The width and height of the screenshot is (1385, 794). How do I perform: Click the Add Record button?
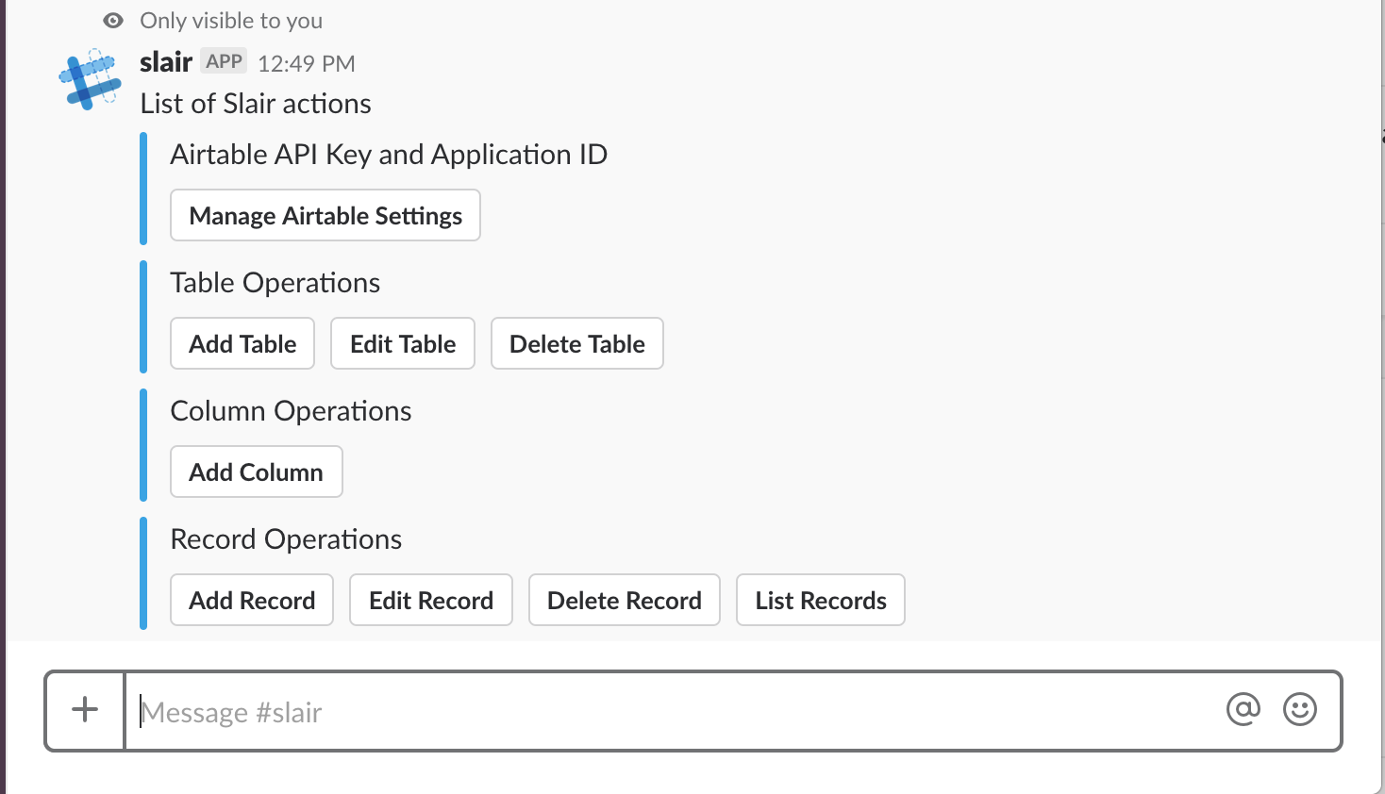[252, 600]
